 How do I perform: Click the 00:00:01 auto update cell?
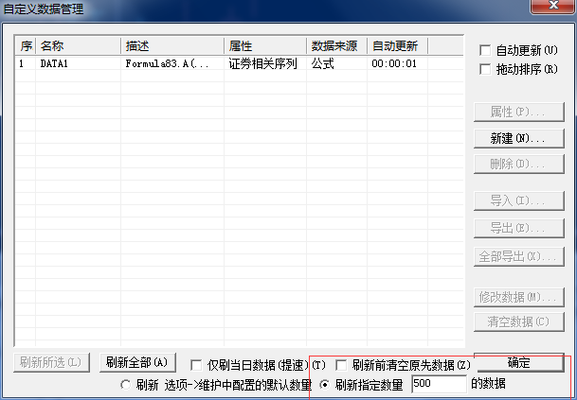click(x=394, y=64)
